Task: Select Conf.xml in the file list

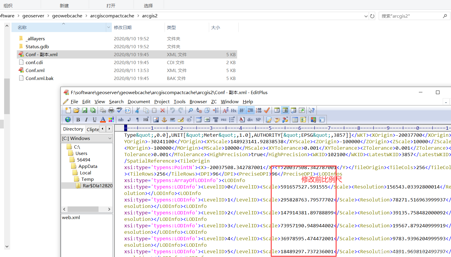Action: 35,70
